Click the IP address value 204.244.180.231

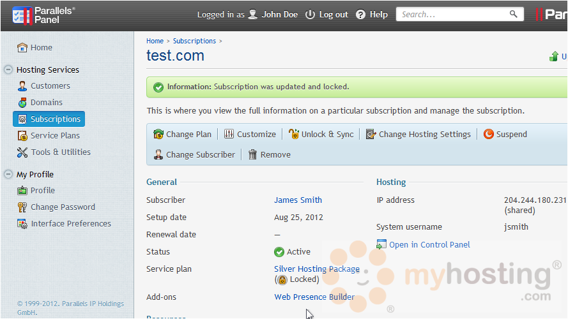click(x=535, y=200)
